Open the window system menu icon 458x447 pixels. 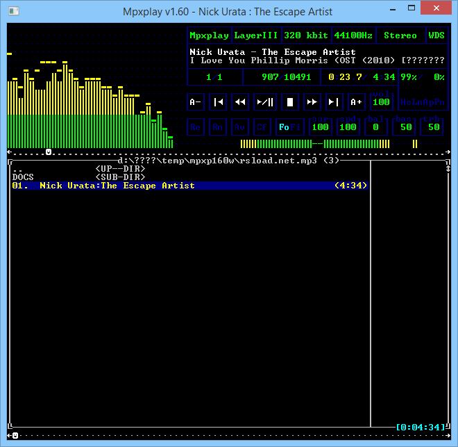pyautogui.click(x=13, y=11)
